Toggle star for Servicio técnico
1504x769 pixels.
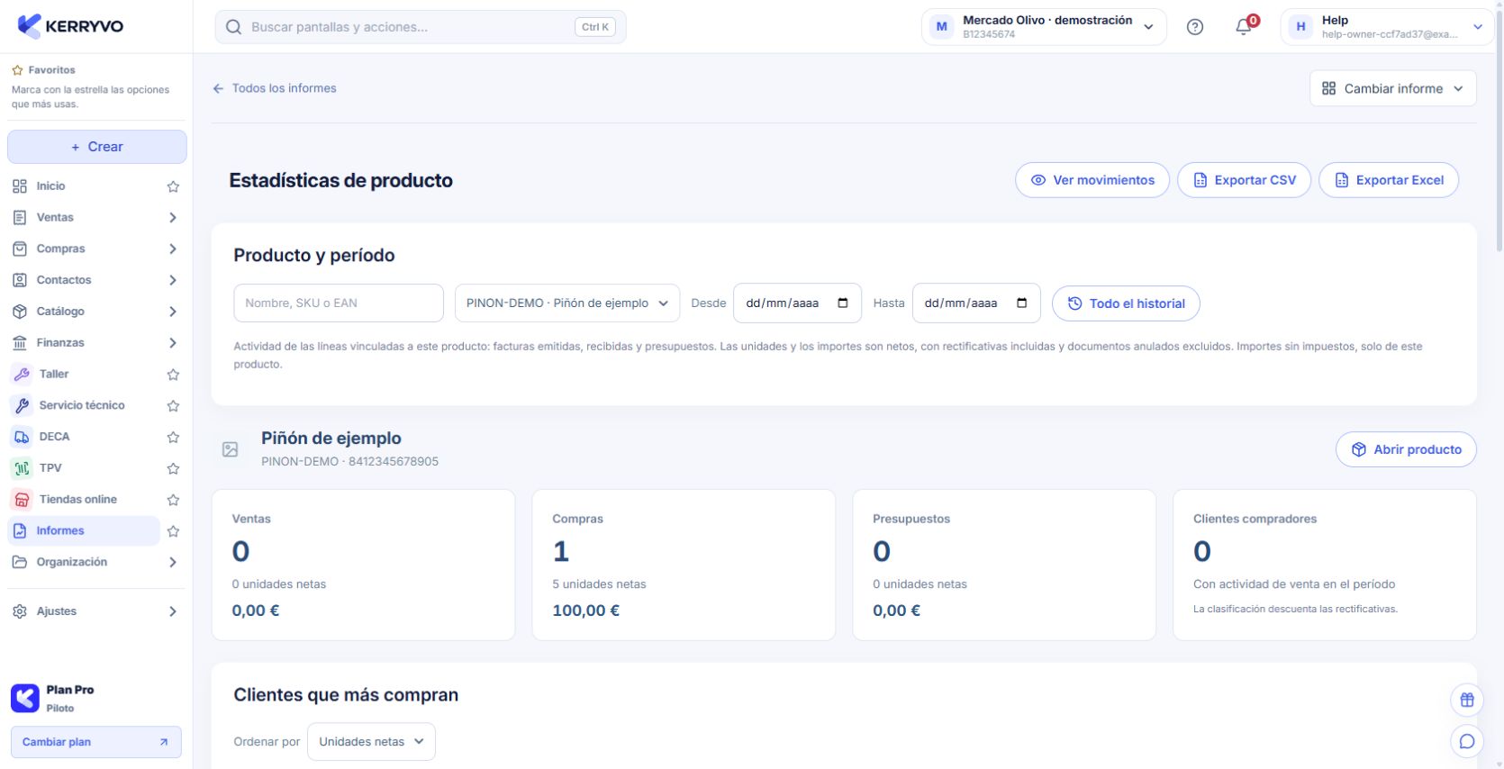pyautogui.click(x=173, y=406)
